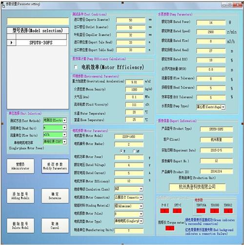Toggle the Motor Efficiency checkbox
The width and height of the screenshot is (244, 245).
pos(76,67)
